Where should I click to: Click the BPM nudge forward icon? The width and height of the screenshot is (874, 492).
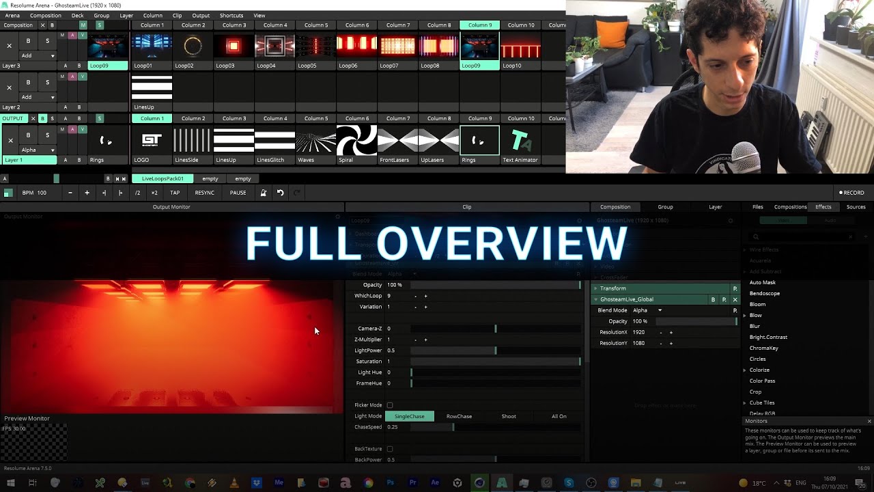pyautogui.click(x=120, y=193)
